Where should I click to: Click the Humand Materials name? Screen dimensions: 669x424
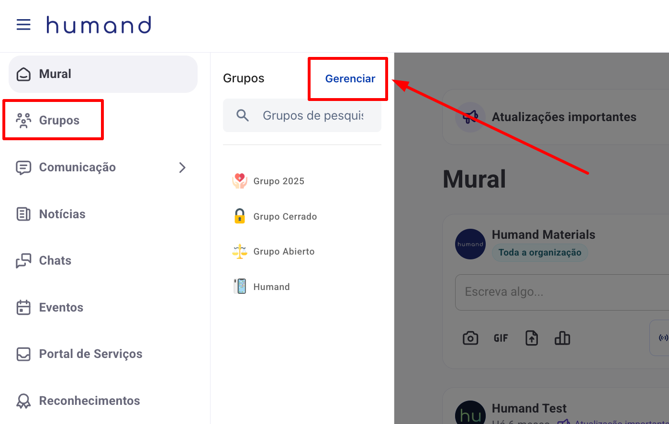[x=544, y=234]
